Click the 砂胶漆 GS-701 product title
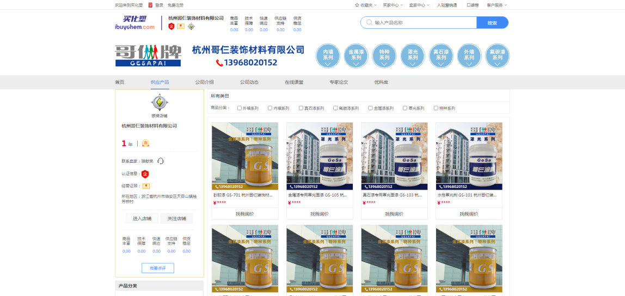 pyautogui.click(x=243, y=196)
